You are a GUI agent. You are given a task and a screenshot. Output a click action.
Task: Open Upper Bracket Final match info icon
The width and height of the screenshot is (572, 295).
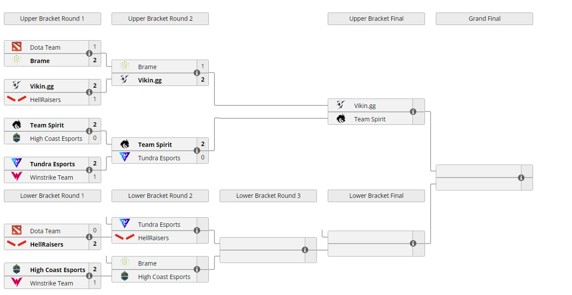413,112
